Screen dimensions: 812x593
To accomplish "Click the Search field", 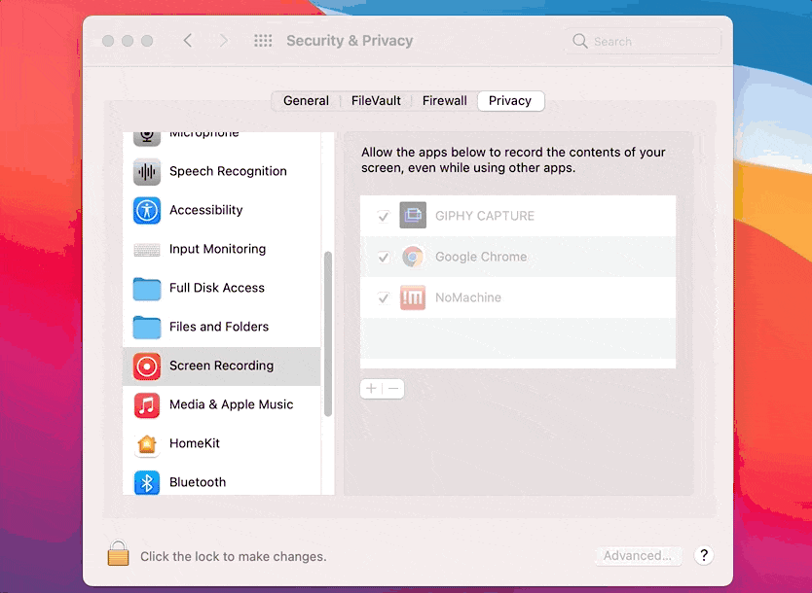I will coord(644,42).
